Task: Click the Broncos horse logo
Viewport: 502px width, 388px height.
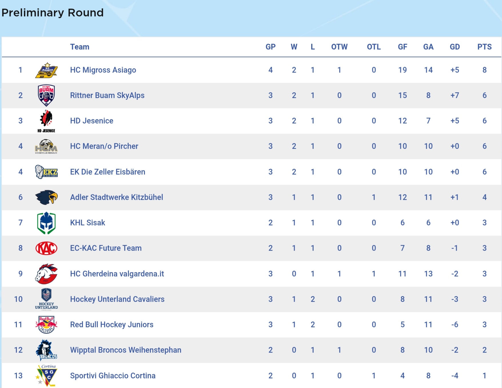Action: [46, 350]
